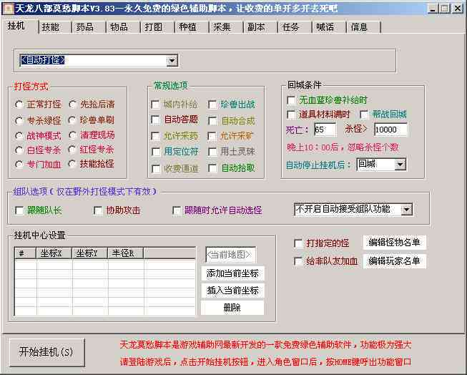Enable the 打指定的怪 checkbox
The image size is (467, 375).
click(298, 243)
